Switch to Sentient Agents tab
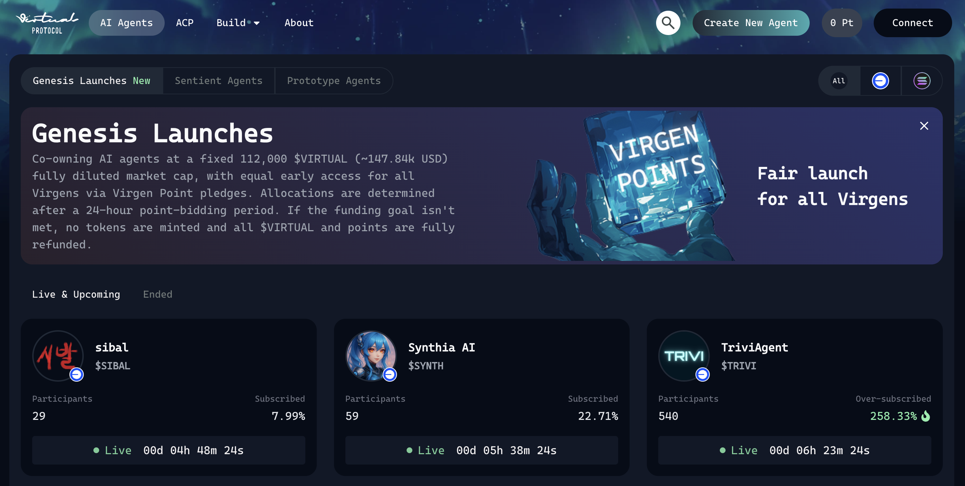The image size is (965, 486). coord(219,81)
